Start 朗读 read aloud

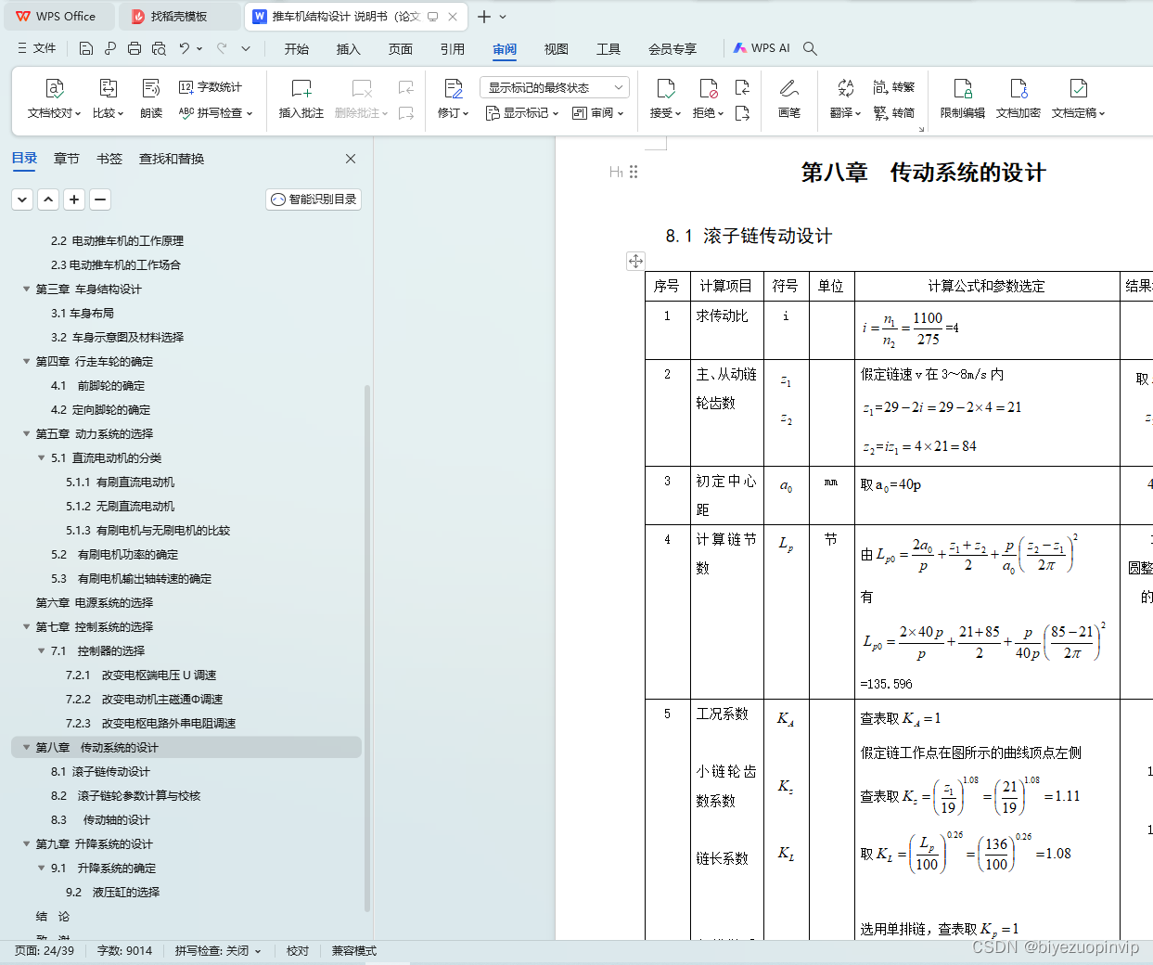[x=151, y=99]
